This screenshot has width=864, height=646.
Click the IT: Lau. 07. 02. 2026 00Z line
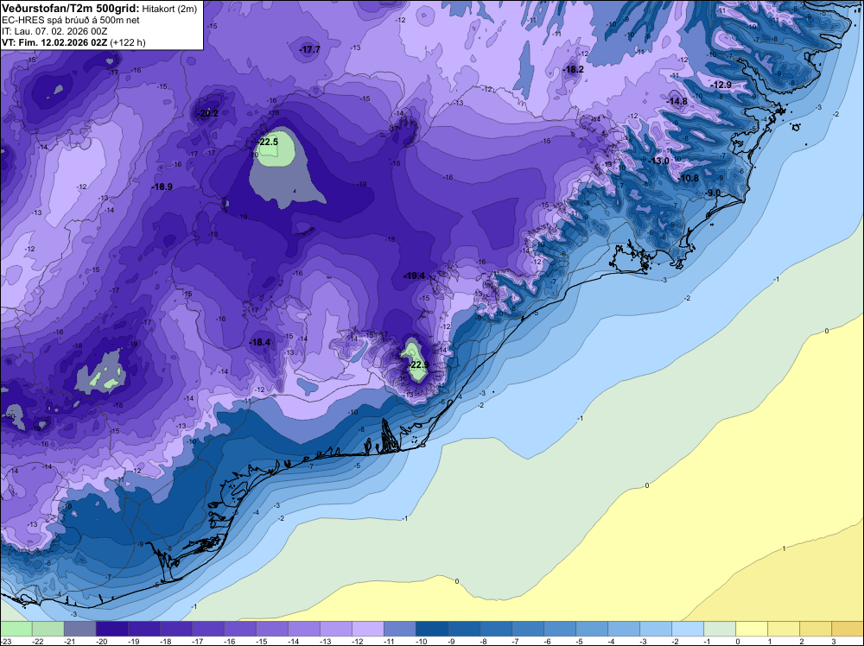point(54,31)
